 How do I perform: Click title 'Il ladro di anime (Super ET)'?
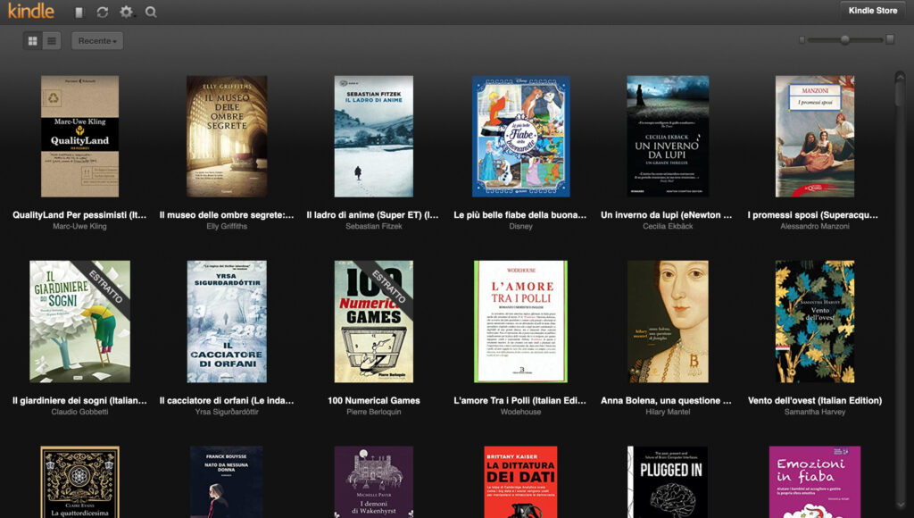coord(372,214)
